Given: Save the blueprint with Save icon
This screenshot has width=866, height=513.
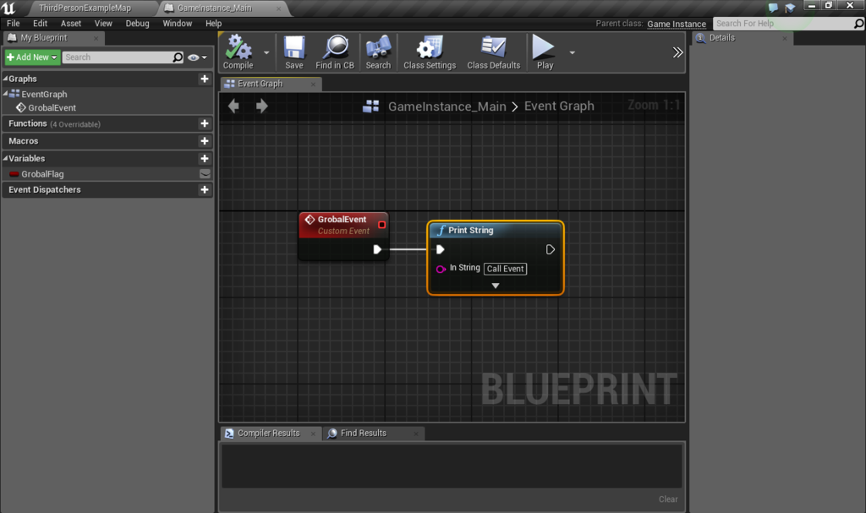Looking at the screenshot, I should click(x=293, y=52).
